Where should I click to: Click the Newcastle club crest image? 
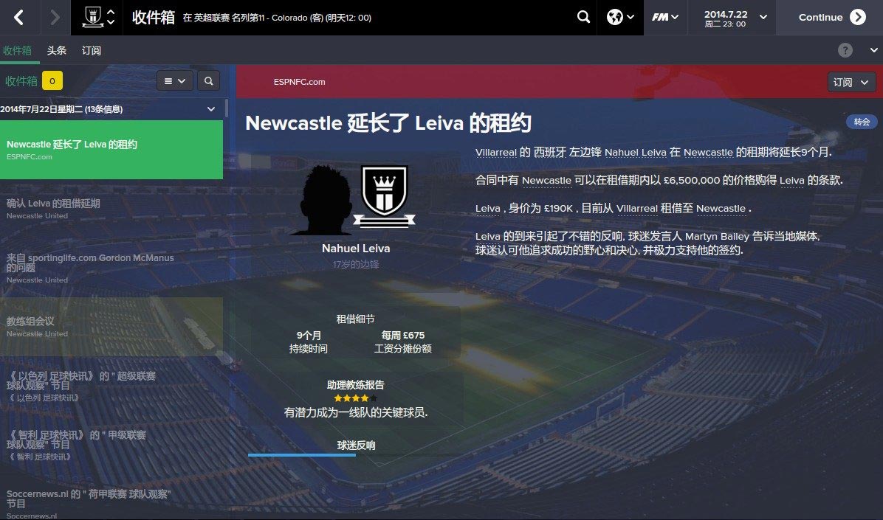point(384,196)
